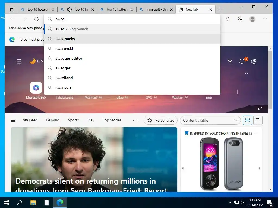Open the Rewards trophy icon
This screenshot has height=208, width=278.
point(230,61)
